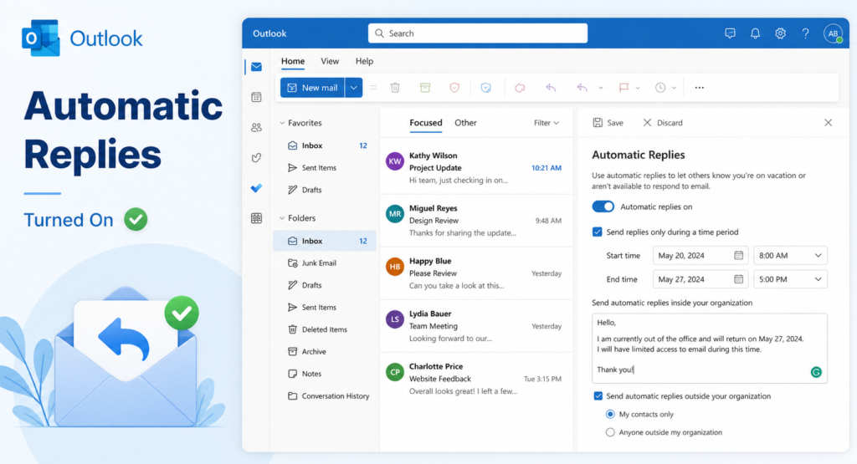Expand the Reply all dropdown arrow

point(601,87)
